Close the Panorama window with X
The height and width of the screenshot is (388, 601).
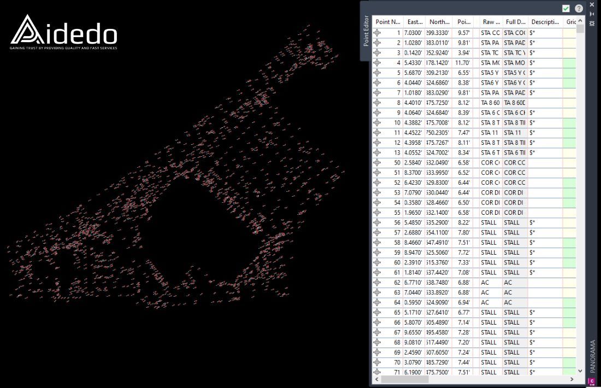click(x=592, y=4)
